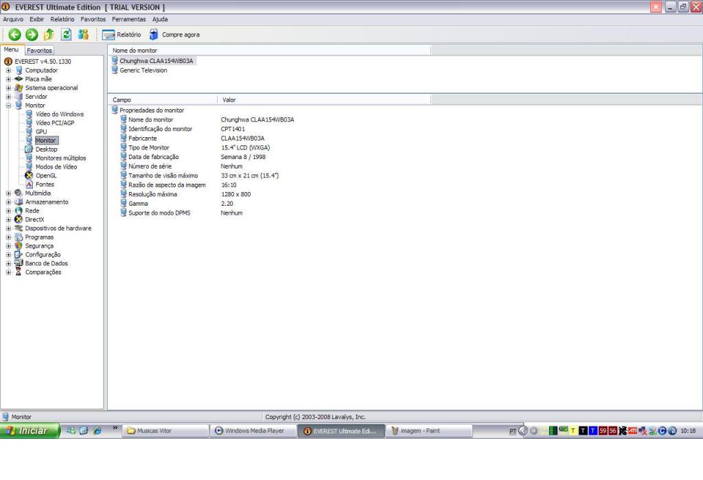Open the Favoritos menu in the menu bar
The height and width of the screenshot is (480, 703).
pos(93,19)
